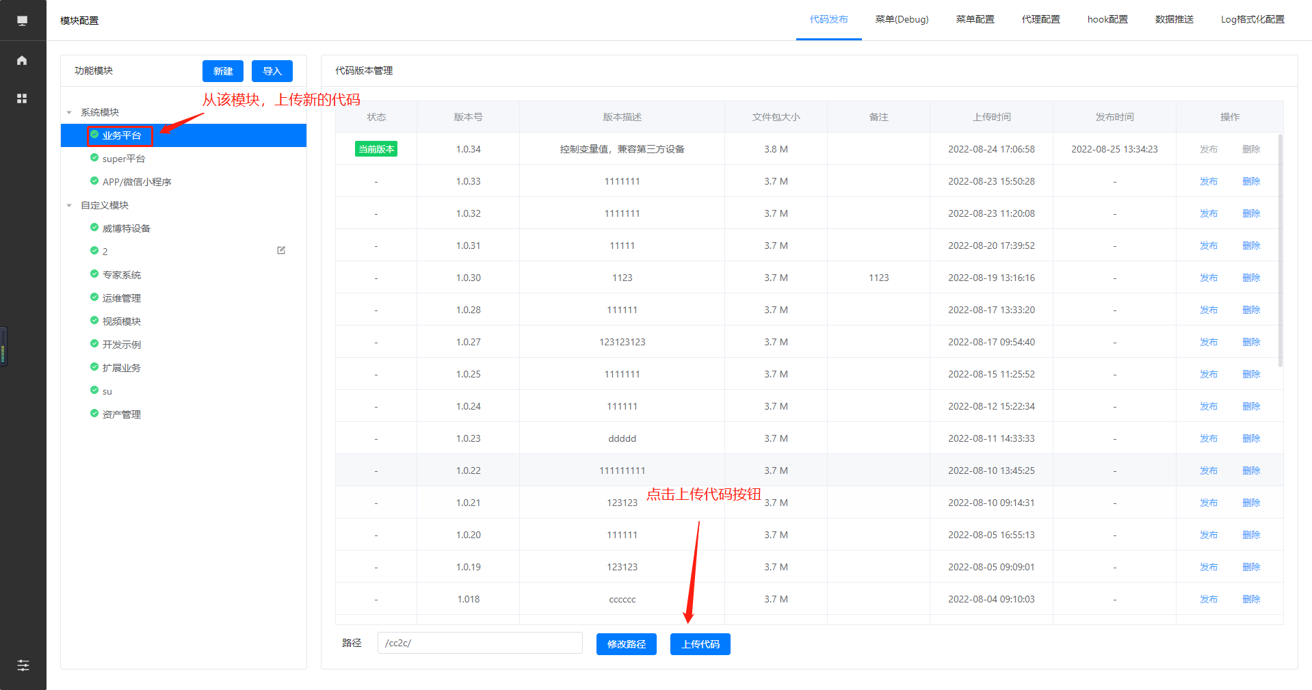The height and width of the screenshot is (690, 1312).
Task: Click the 新建 button
Action: pos(222,71)
